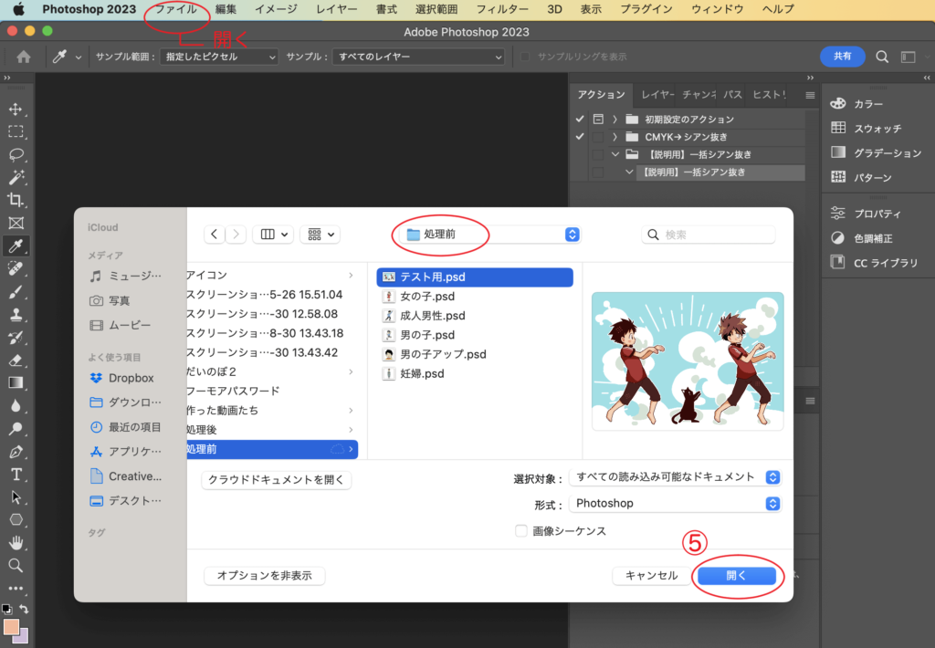Select the History Brush tool
This screenshot has width=935, height=648.
pos(16,337)
